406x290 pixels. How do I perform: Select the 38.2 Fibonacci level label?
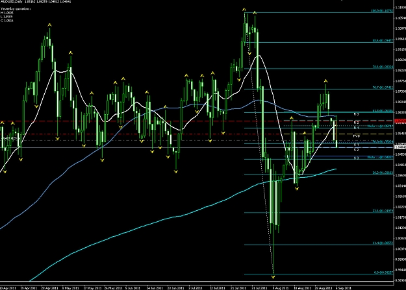click(383, 173)
